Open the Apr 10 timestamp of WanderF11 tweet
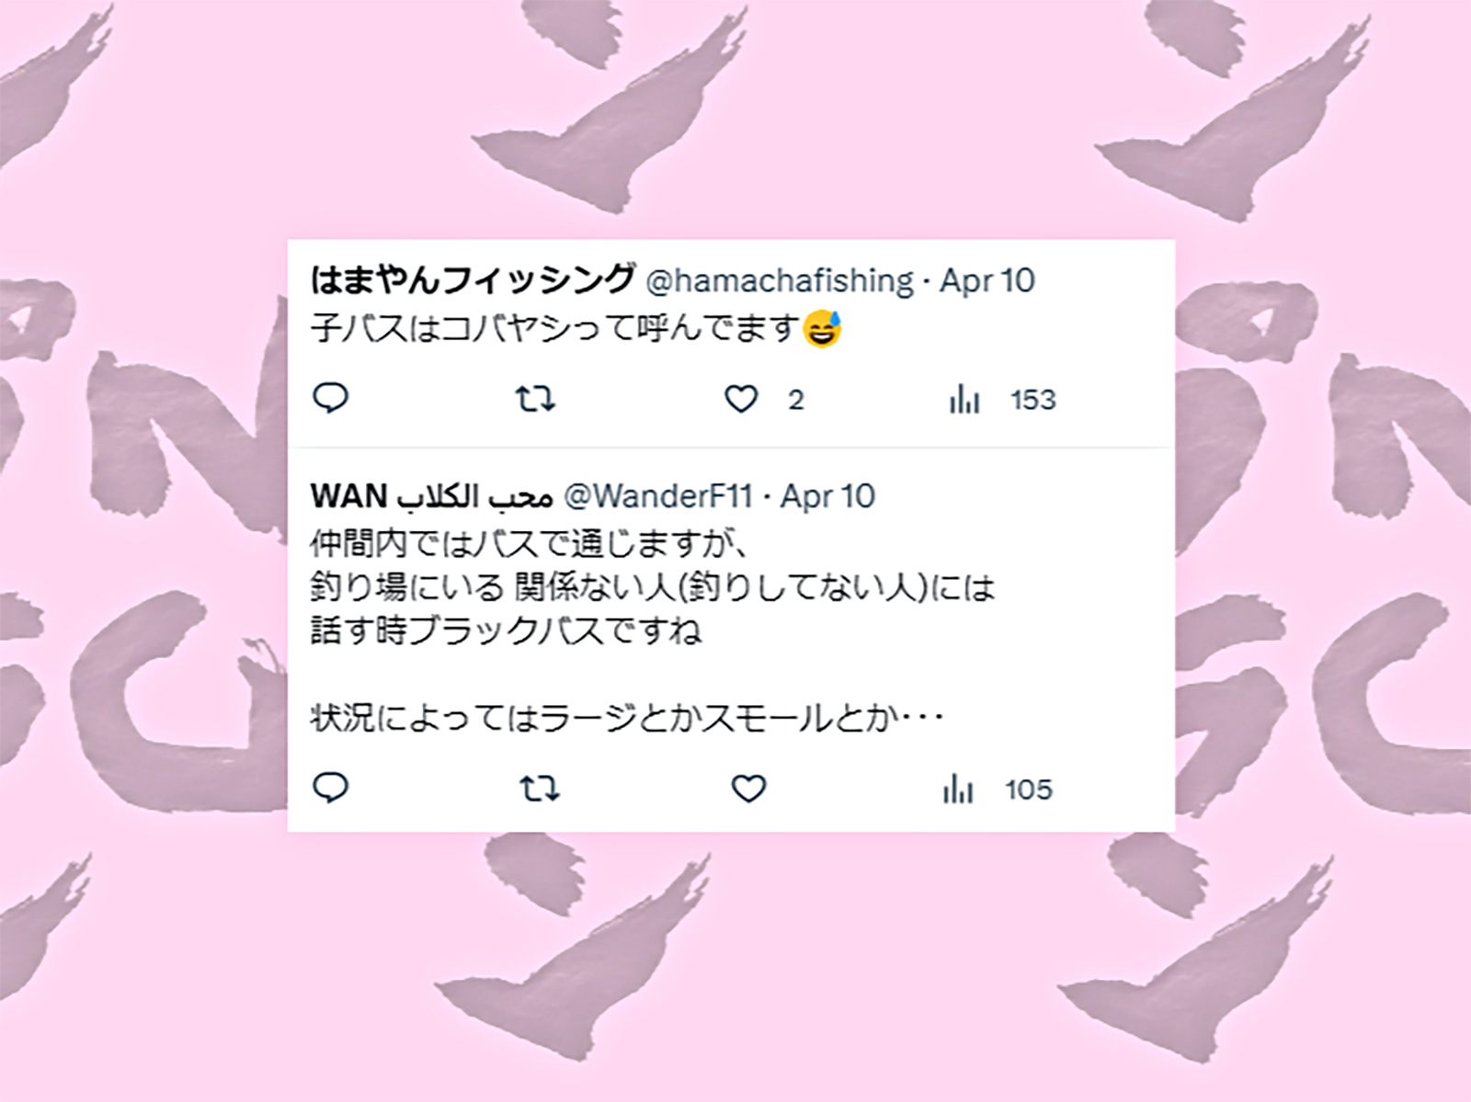The height and width of the screenshot is (1102, 1471). [828, 496]
